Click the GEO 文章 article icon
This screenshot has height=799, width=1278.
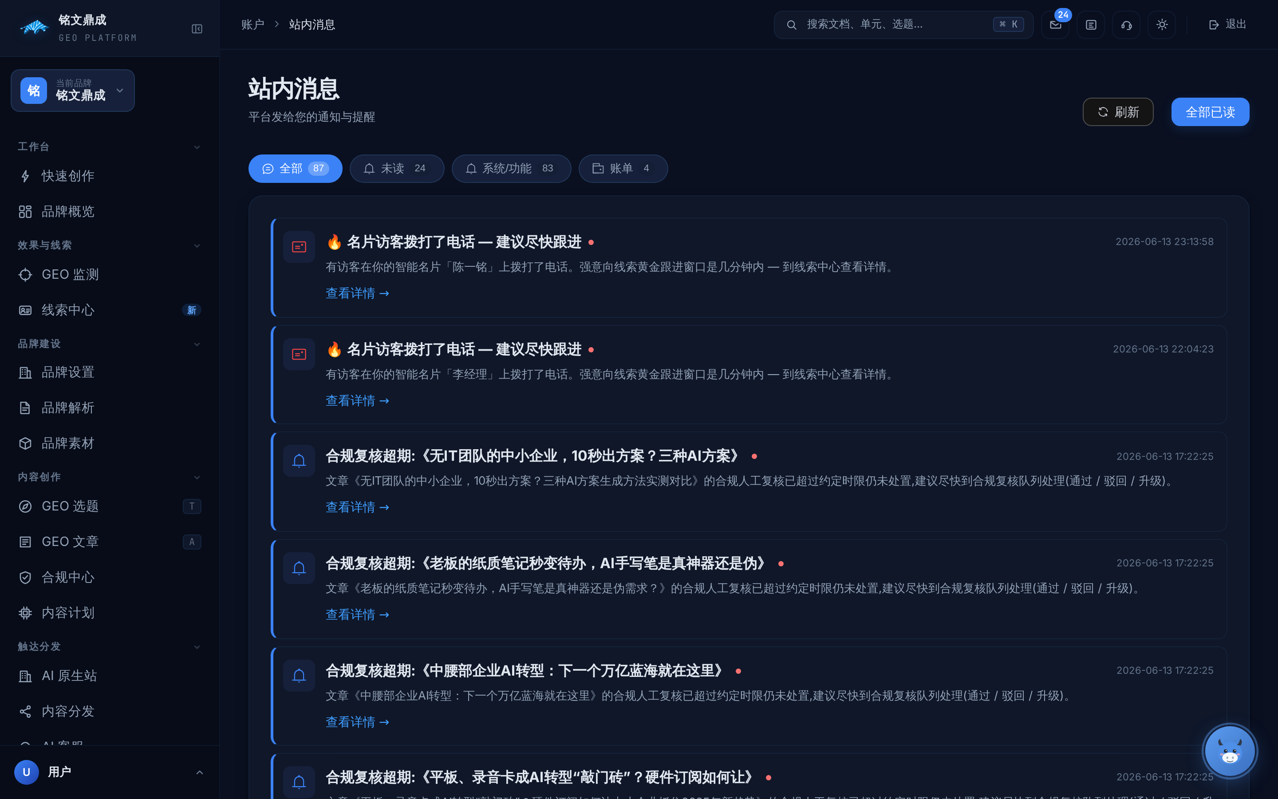coord(25,542)
